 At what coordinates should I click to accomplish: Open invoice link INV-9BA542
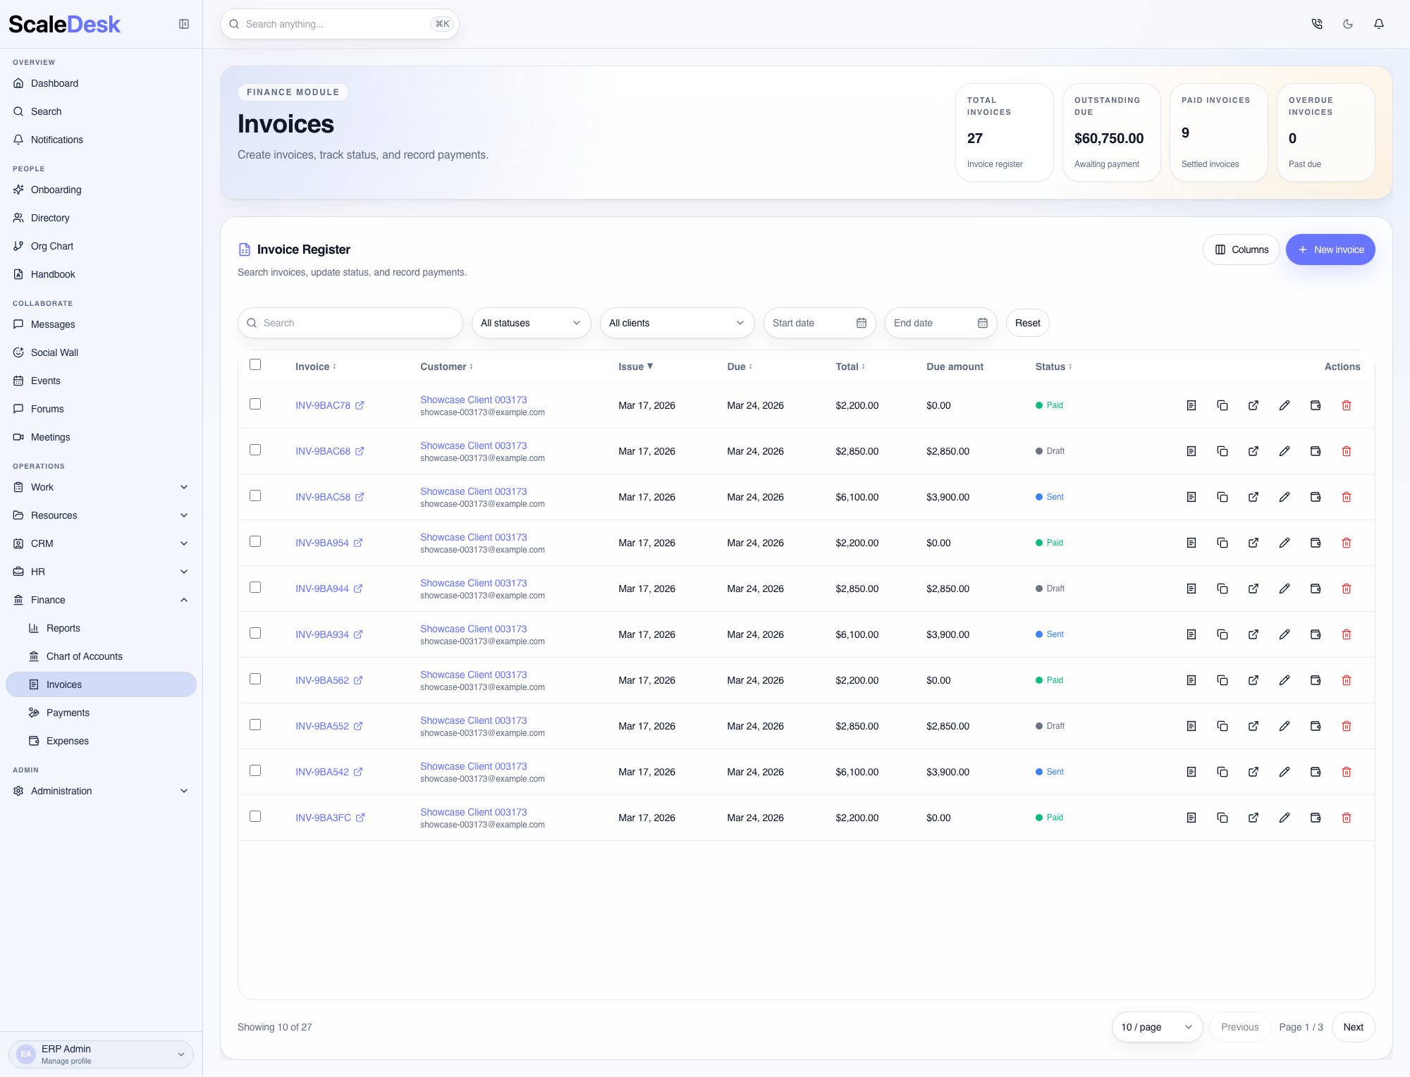(x=322, y=772)
